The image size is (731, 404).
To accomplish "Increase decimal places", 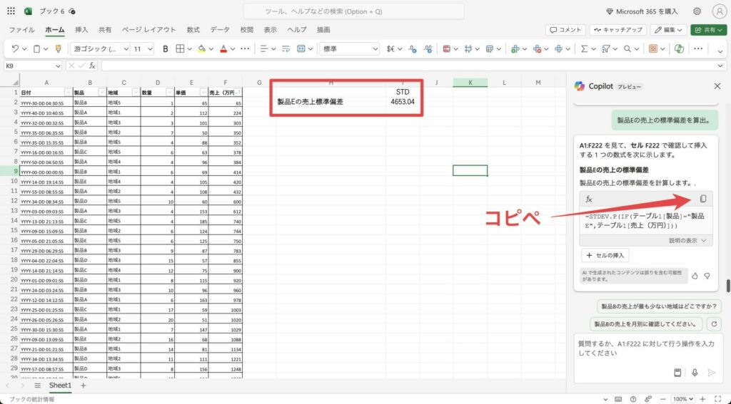I will [x=428, y=49].
